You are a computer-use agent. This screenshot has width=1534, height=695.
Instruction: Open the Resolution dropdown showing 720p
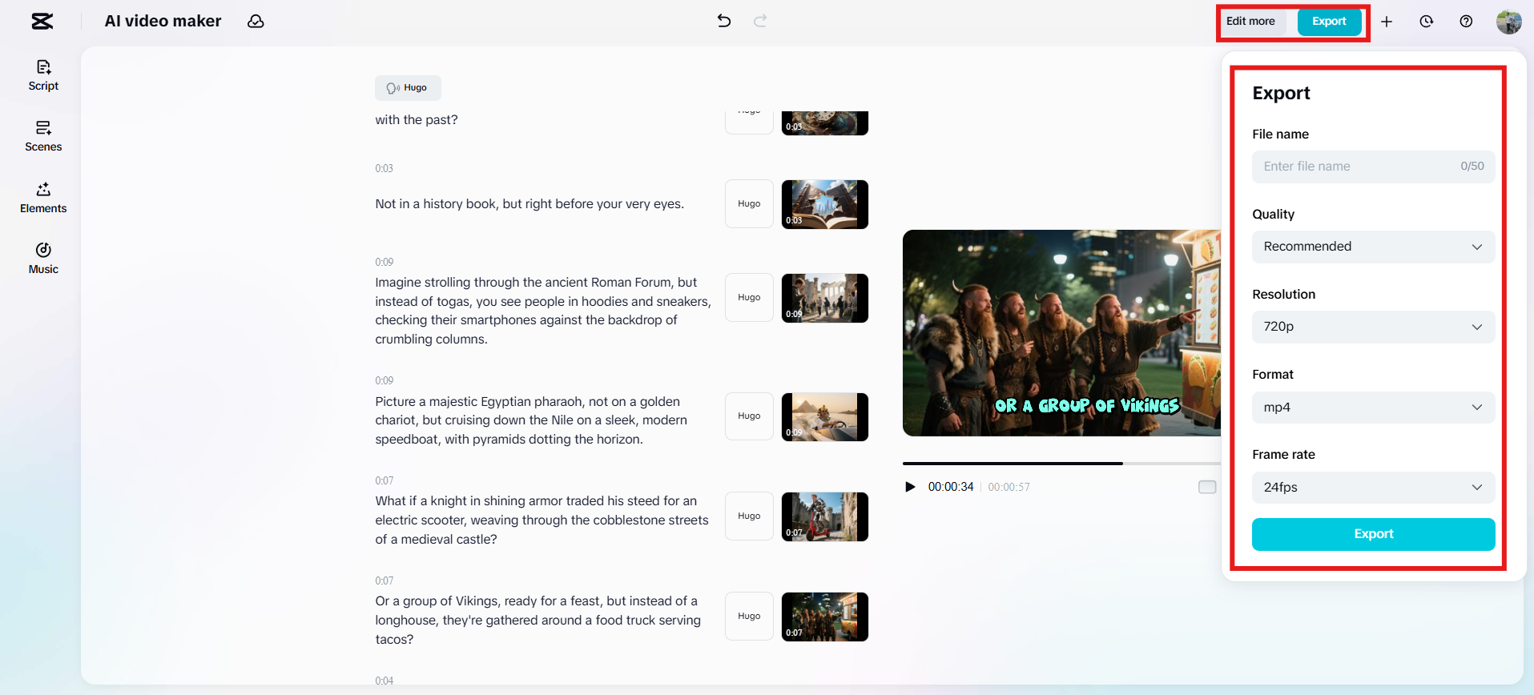pos(1373,327)
